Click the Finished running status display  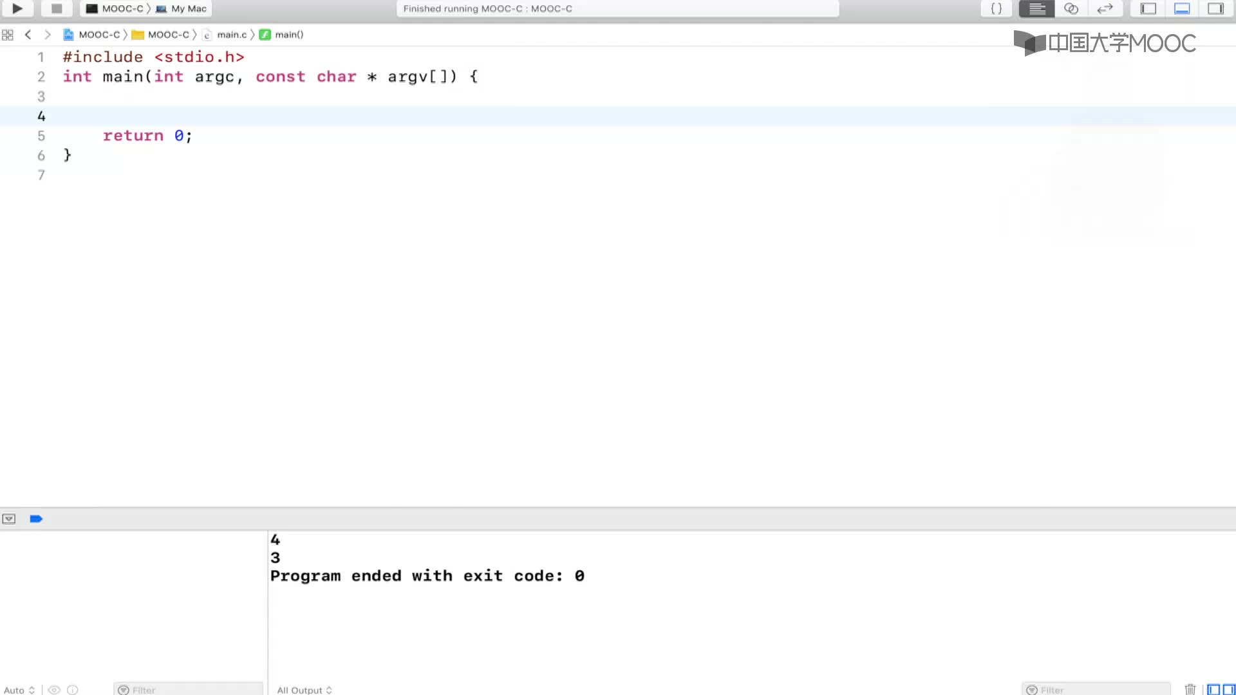point(617,8)
